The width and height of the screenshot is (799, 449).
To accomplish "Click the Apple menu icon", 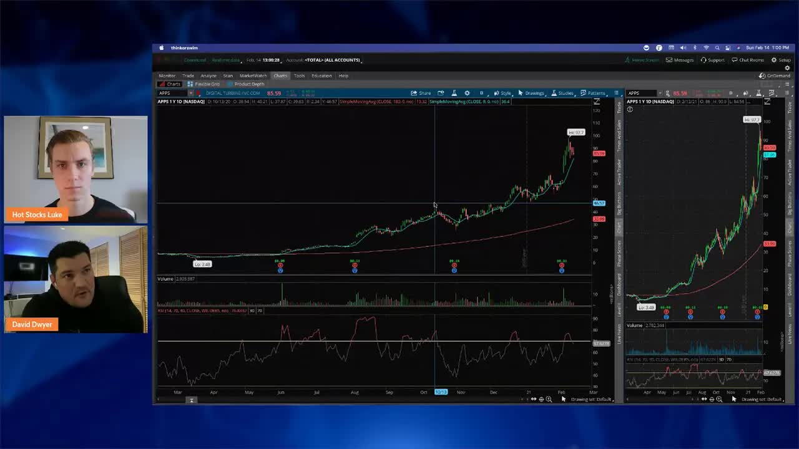I will click(x=161, y=47).
